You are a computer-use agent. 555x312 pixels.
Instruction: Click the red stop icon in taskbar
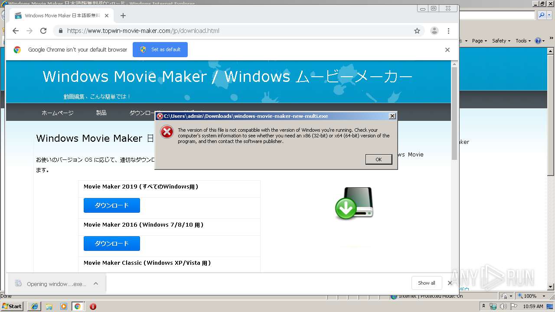click(93, 306)
